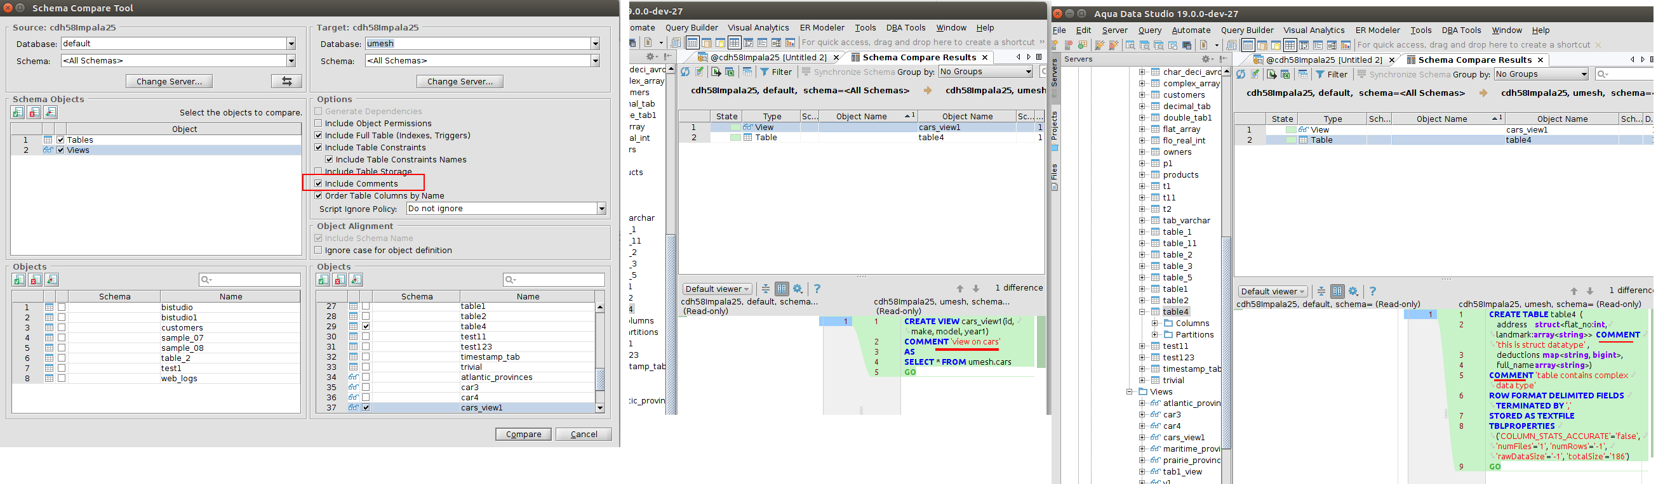
Task: Click the Compare button
Action: pyautogui.click(x=523, y=434)
